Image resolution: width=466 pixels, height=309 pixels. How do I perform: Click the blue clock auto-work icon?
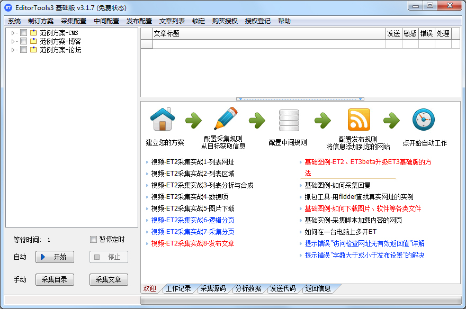click(424, 120)
